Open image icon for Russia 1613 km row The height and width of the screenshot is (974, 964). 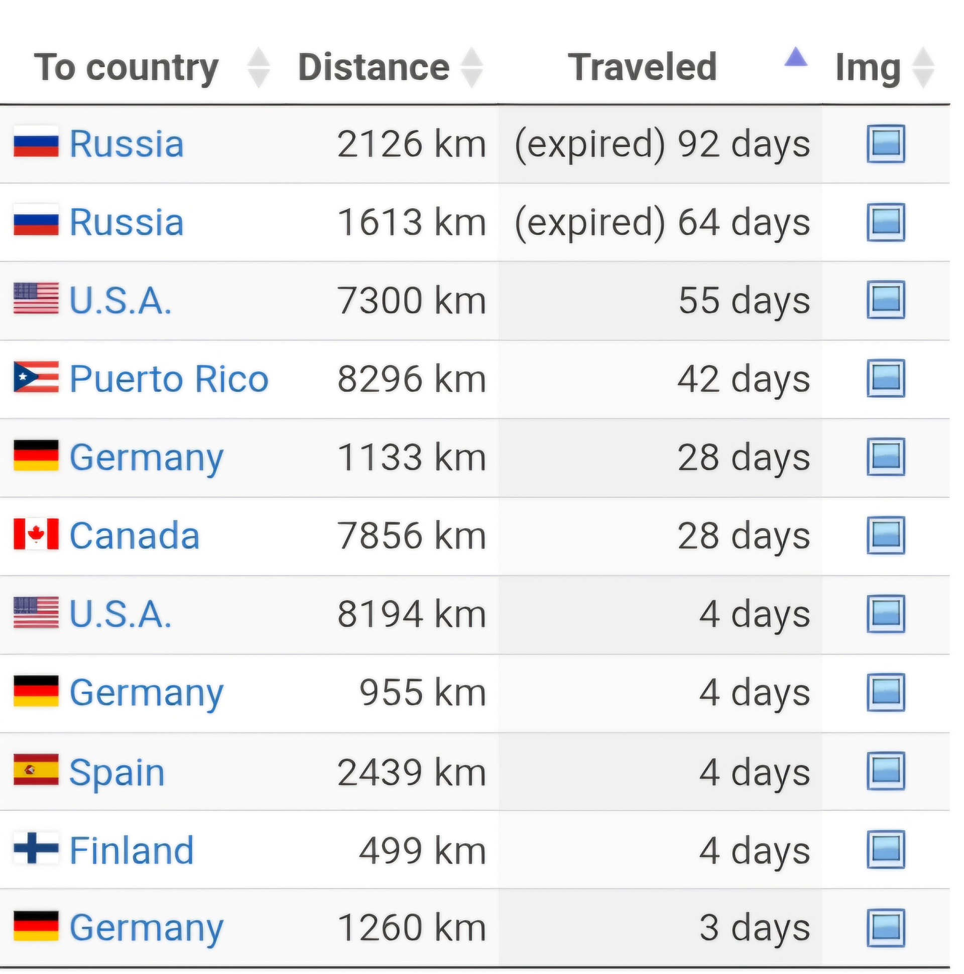tap(885, 222)
